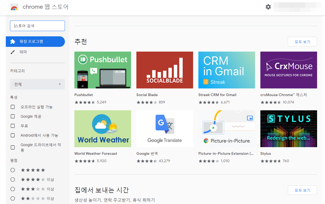Click the chrome 웹 스토어 header title
325x204 pixels.
(x=46, y=7)
